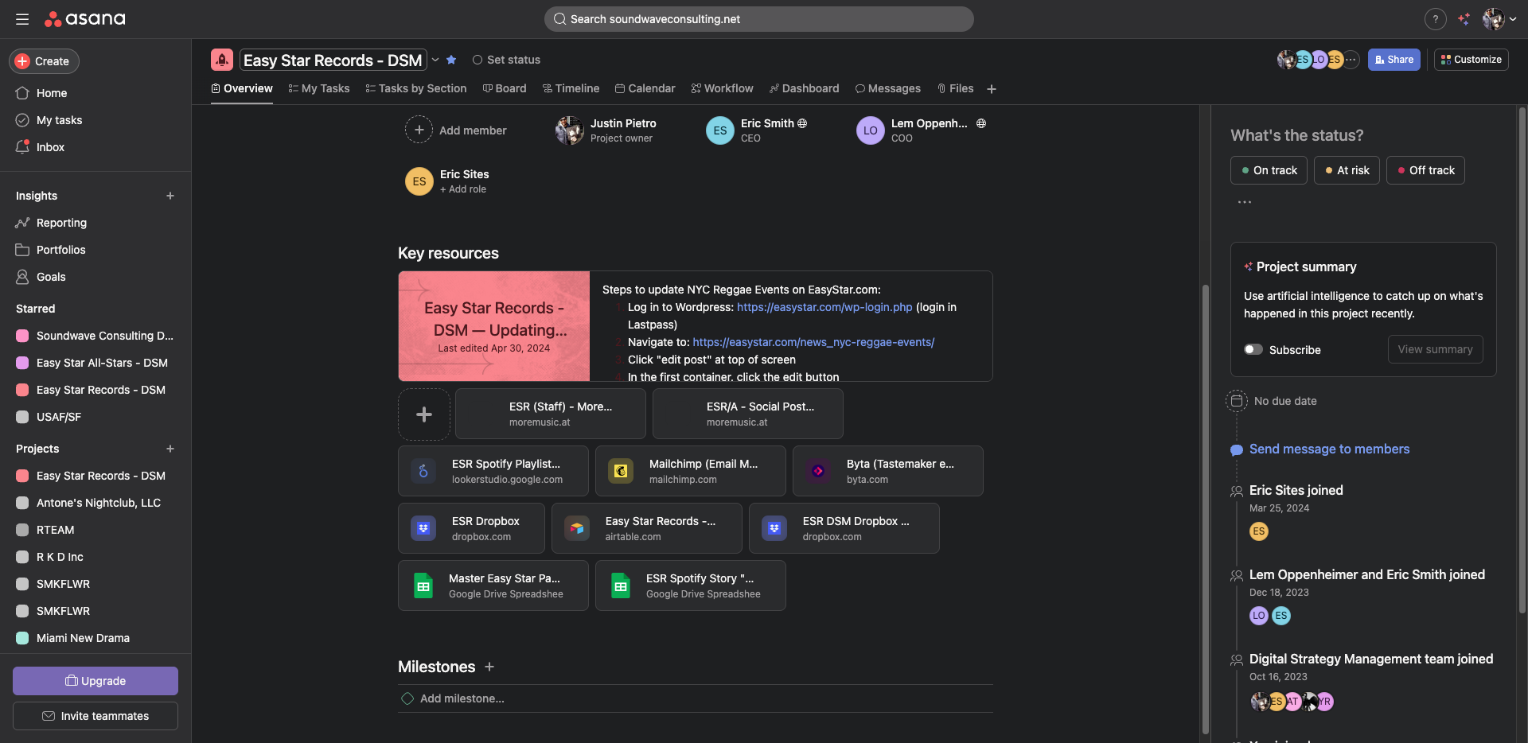Star the Easy Star Records project

(x=451, y=60)
